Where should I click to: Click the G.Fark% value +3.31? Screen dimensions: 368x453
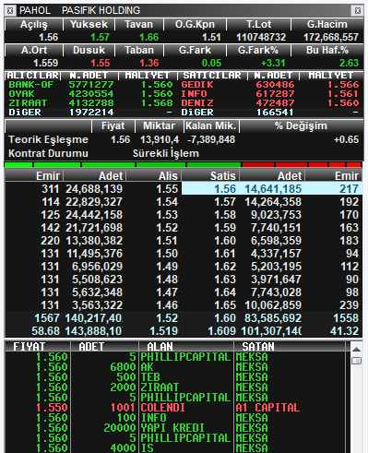273,63
